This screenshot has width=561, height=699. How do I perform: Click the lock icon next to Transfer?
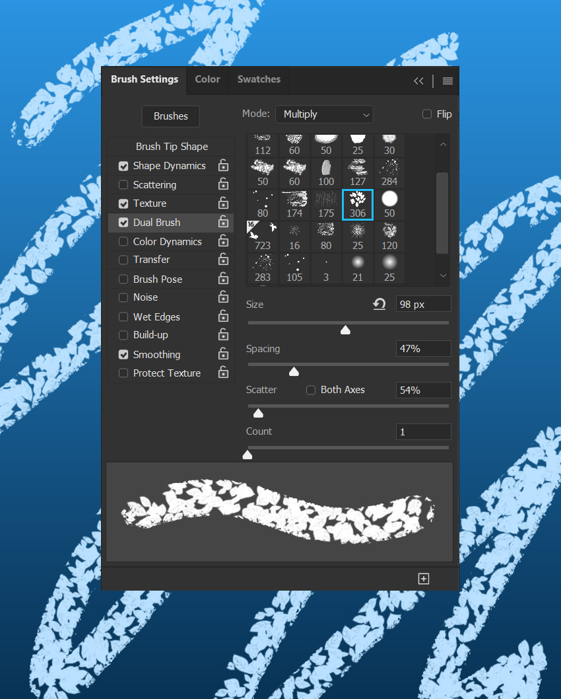coord(223,259)
